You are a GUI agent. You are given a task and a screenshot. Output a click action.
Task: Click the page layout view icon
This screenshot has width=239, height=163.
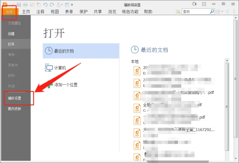coord(67,5)
